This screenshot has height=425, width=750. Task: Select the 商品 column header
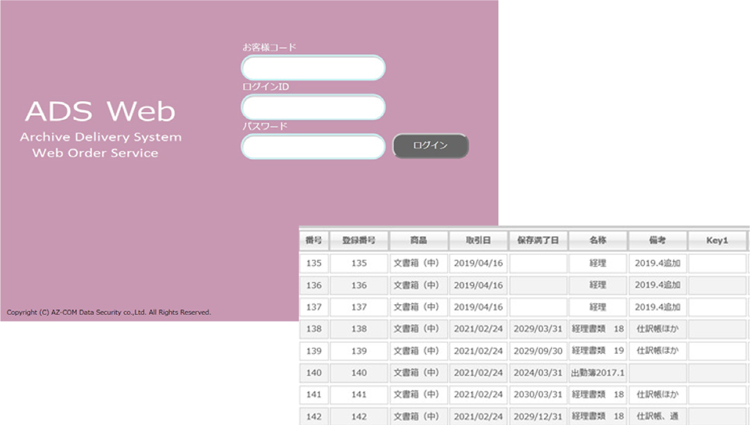click(418, 241)
